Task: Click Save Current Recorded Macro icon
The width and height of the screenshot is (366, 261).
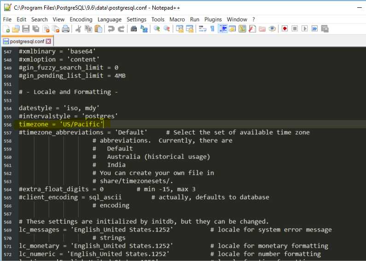Action: click(x=325, y=29)
